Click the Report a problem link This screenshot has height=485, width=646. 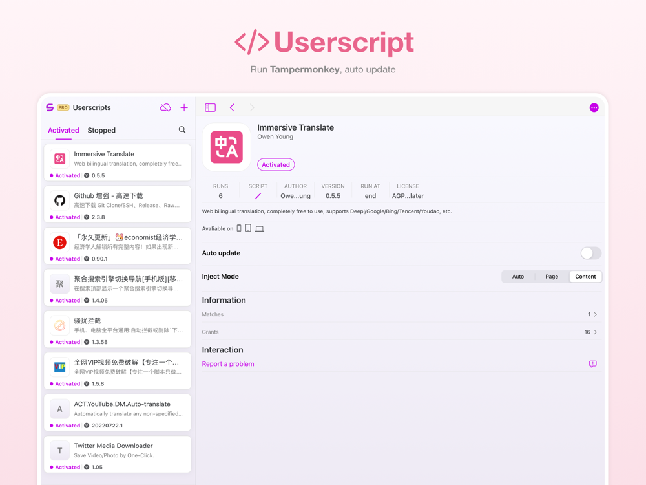point(228,363)
